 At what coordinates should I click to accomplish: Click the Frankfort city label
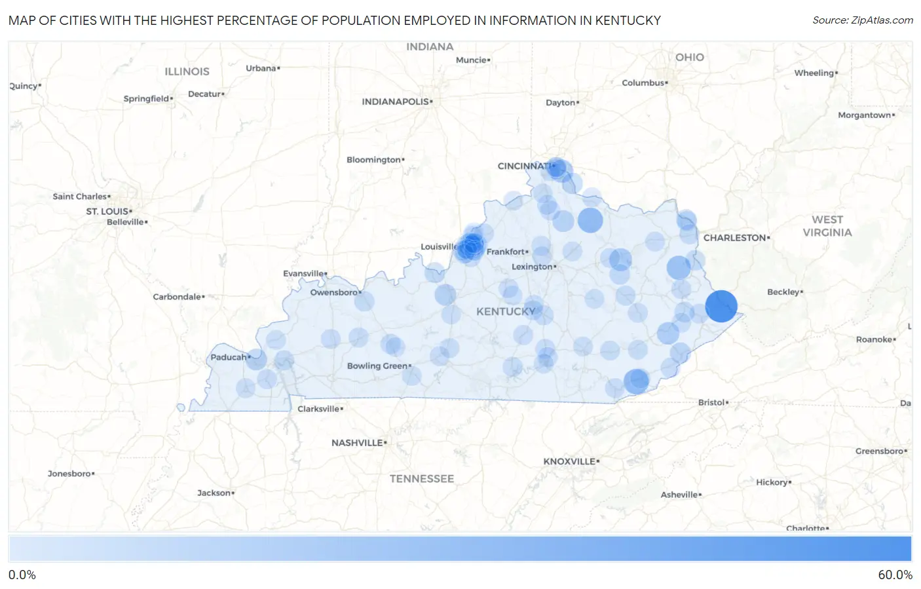point(506,252)
